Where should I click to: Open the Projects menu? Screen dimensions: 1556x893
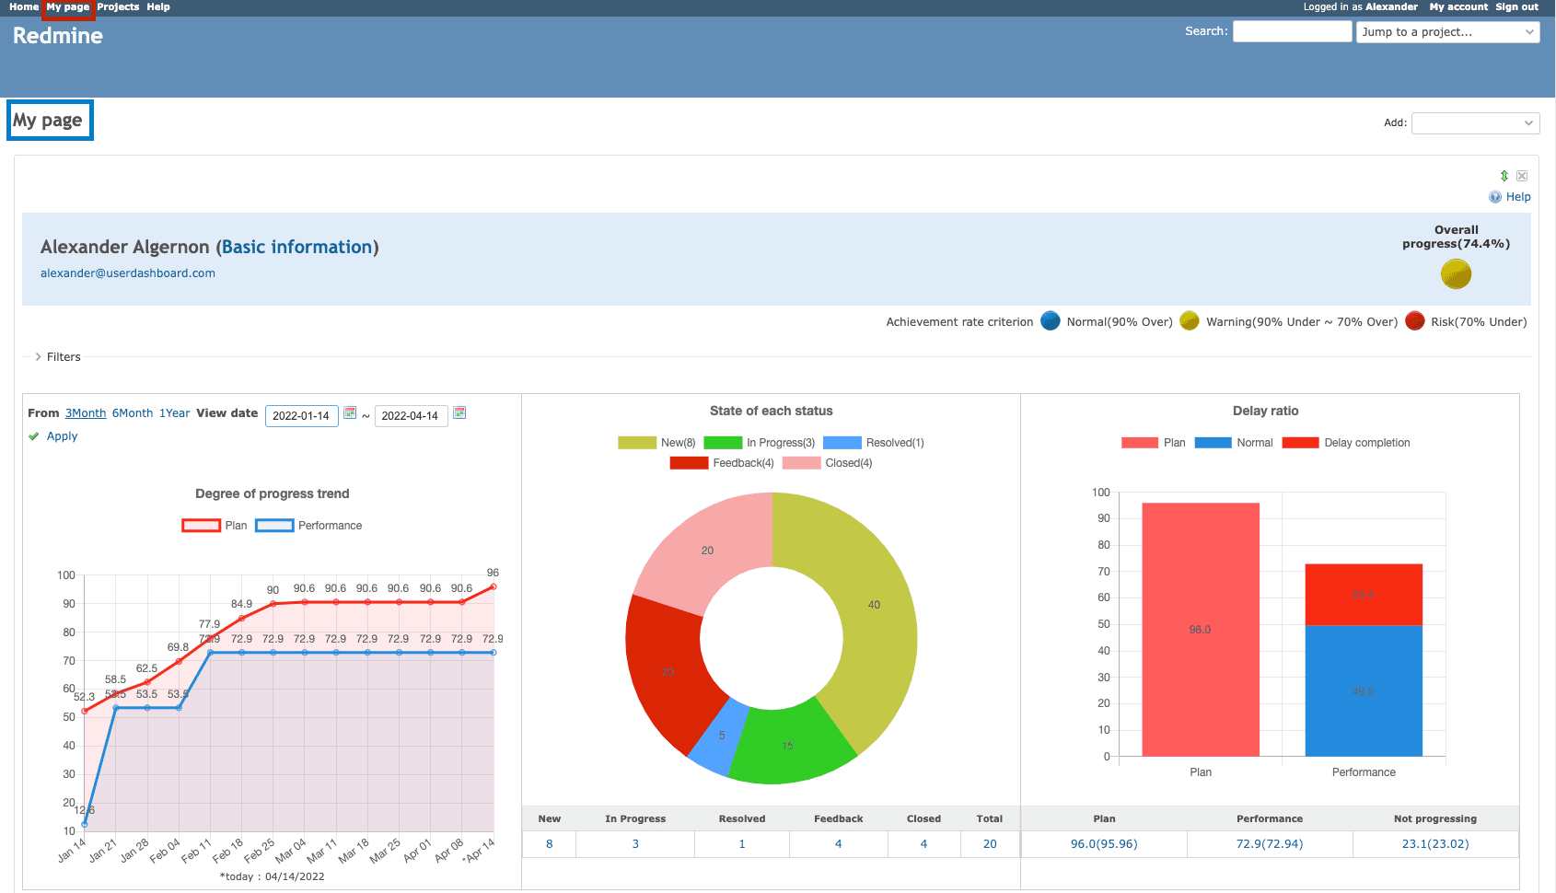(x=117, y=6)
